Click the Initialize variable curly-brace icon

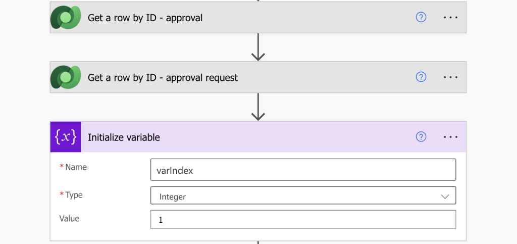tap(66, 137)
